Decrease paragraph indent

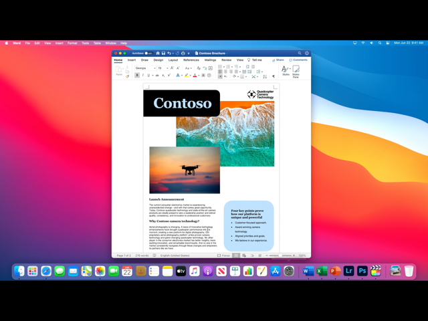[x=247, y=67]
